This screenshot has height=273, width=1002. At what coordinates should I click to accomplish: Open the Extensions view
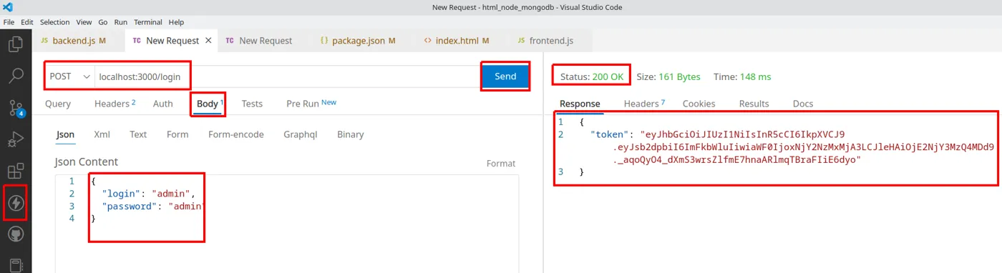tap(16, 172)
